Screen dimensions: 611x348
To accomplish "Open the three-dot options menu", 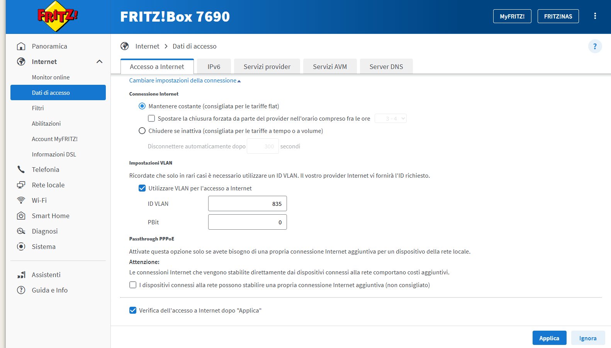I will [595, 16].
